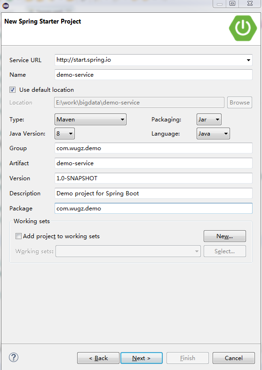Click the 'Java Version:' label
The height and width of the screenshot is (370, 262).
coord(27,134)
